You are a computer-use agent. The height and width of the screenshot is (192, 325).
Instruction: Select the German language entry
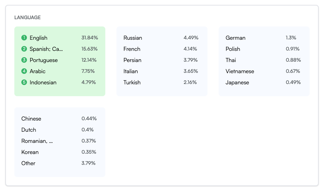tap(235, 38)
